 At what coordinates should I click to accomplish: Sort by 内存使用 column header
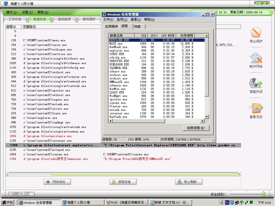(186, 36)
